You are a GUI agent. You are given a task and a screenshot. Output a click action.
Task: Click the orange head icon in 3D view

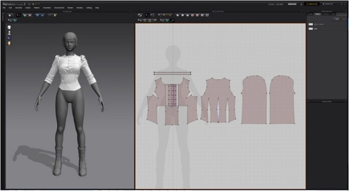(9, 43)
